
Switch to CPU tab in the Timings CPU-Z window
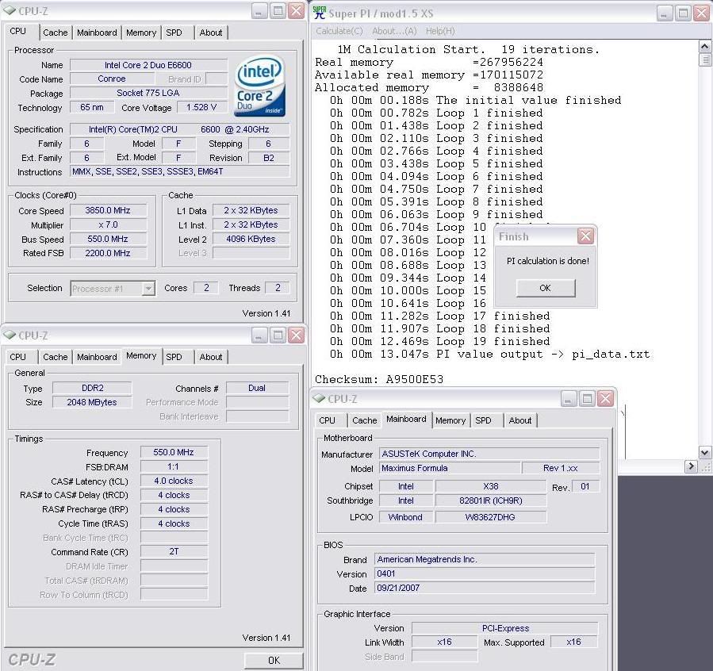[17, 357]
